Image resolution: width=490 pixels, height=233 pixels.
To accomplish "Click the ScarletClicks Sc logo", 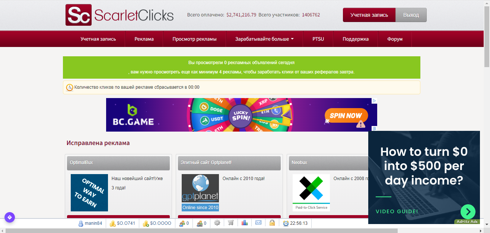I will point(79,15).
